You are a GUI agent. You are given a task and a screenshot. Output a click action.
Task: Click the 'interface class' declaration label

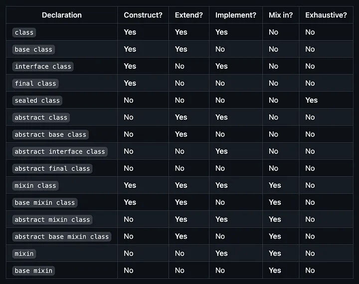coord(43,66)
